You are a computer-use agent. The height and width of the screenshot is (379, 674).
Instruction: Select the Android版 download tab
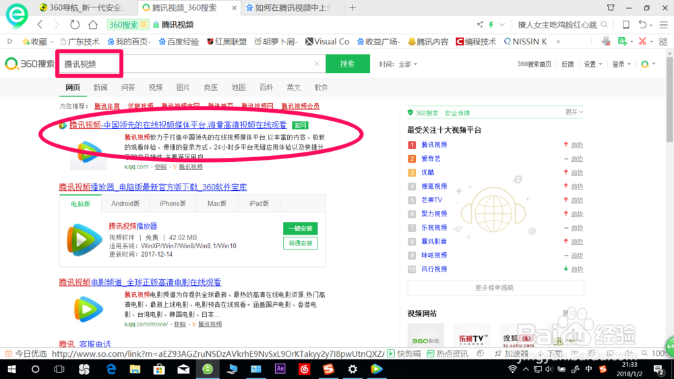(125, 204)
